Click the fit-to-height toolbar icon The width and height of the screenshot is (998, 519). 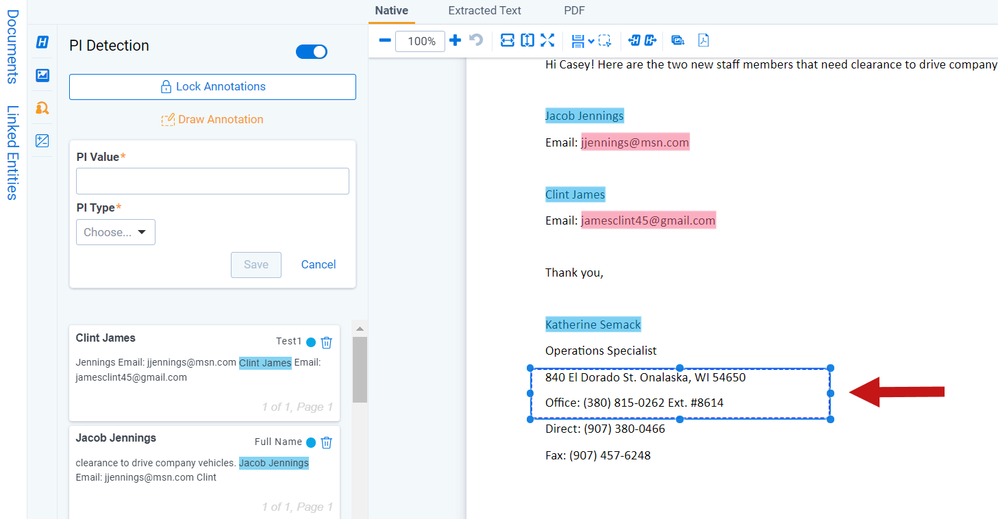point(527,40)
